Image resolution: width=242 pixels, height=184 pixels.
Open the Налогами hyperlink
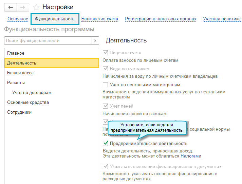pyautogui.click(x=191, y=156)
